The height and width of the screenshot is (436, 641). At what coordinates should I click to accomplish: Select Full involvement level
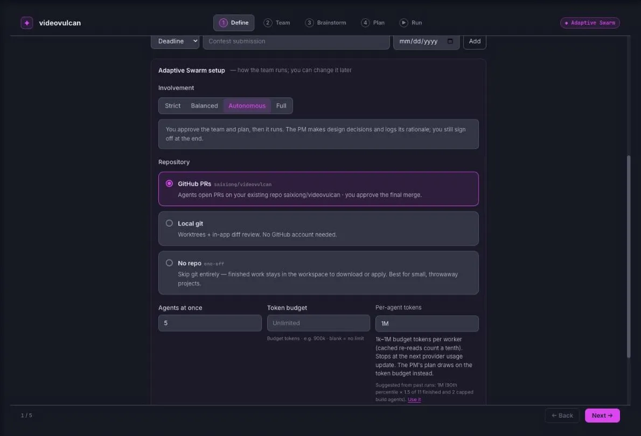[281, 106]
